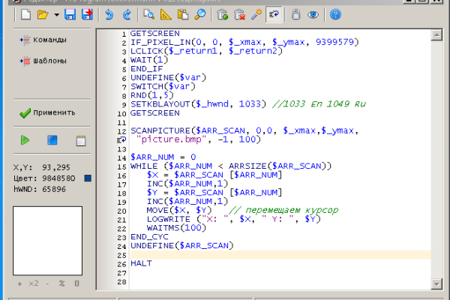The height and width of the screenshot is (300, 450).
Task: Click the "picture.bmp" string
Action: [x=171, y=139]
